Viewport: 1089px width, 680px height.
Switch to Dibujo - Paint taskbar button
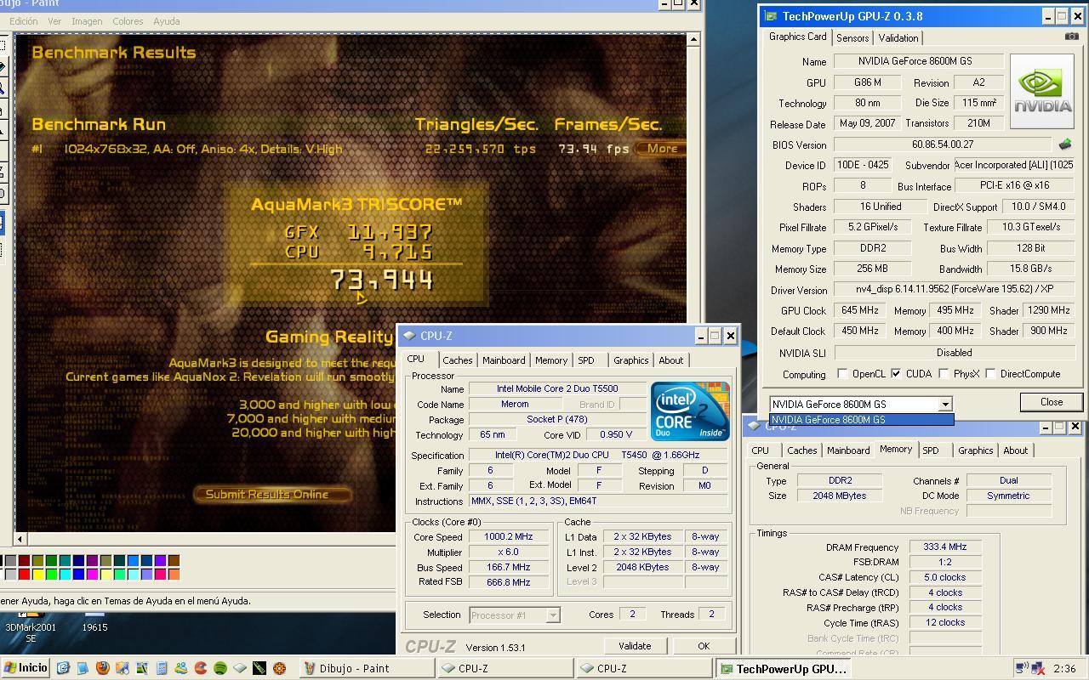[x=367, y=668]
